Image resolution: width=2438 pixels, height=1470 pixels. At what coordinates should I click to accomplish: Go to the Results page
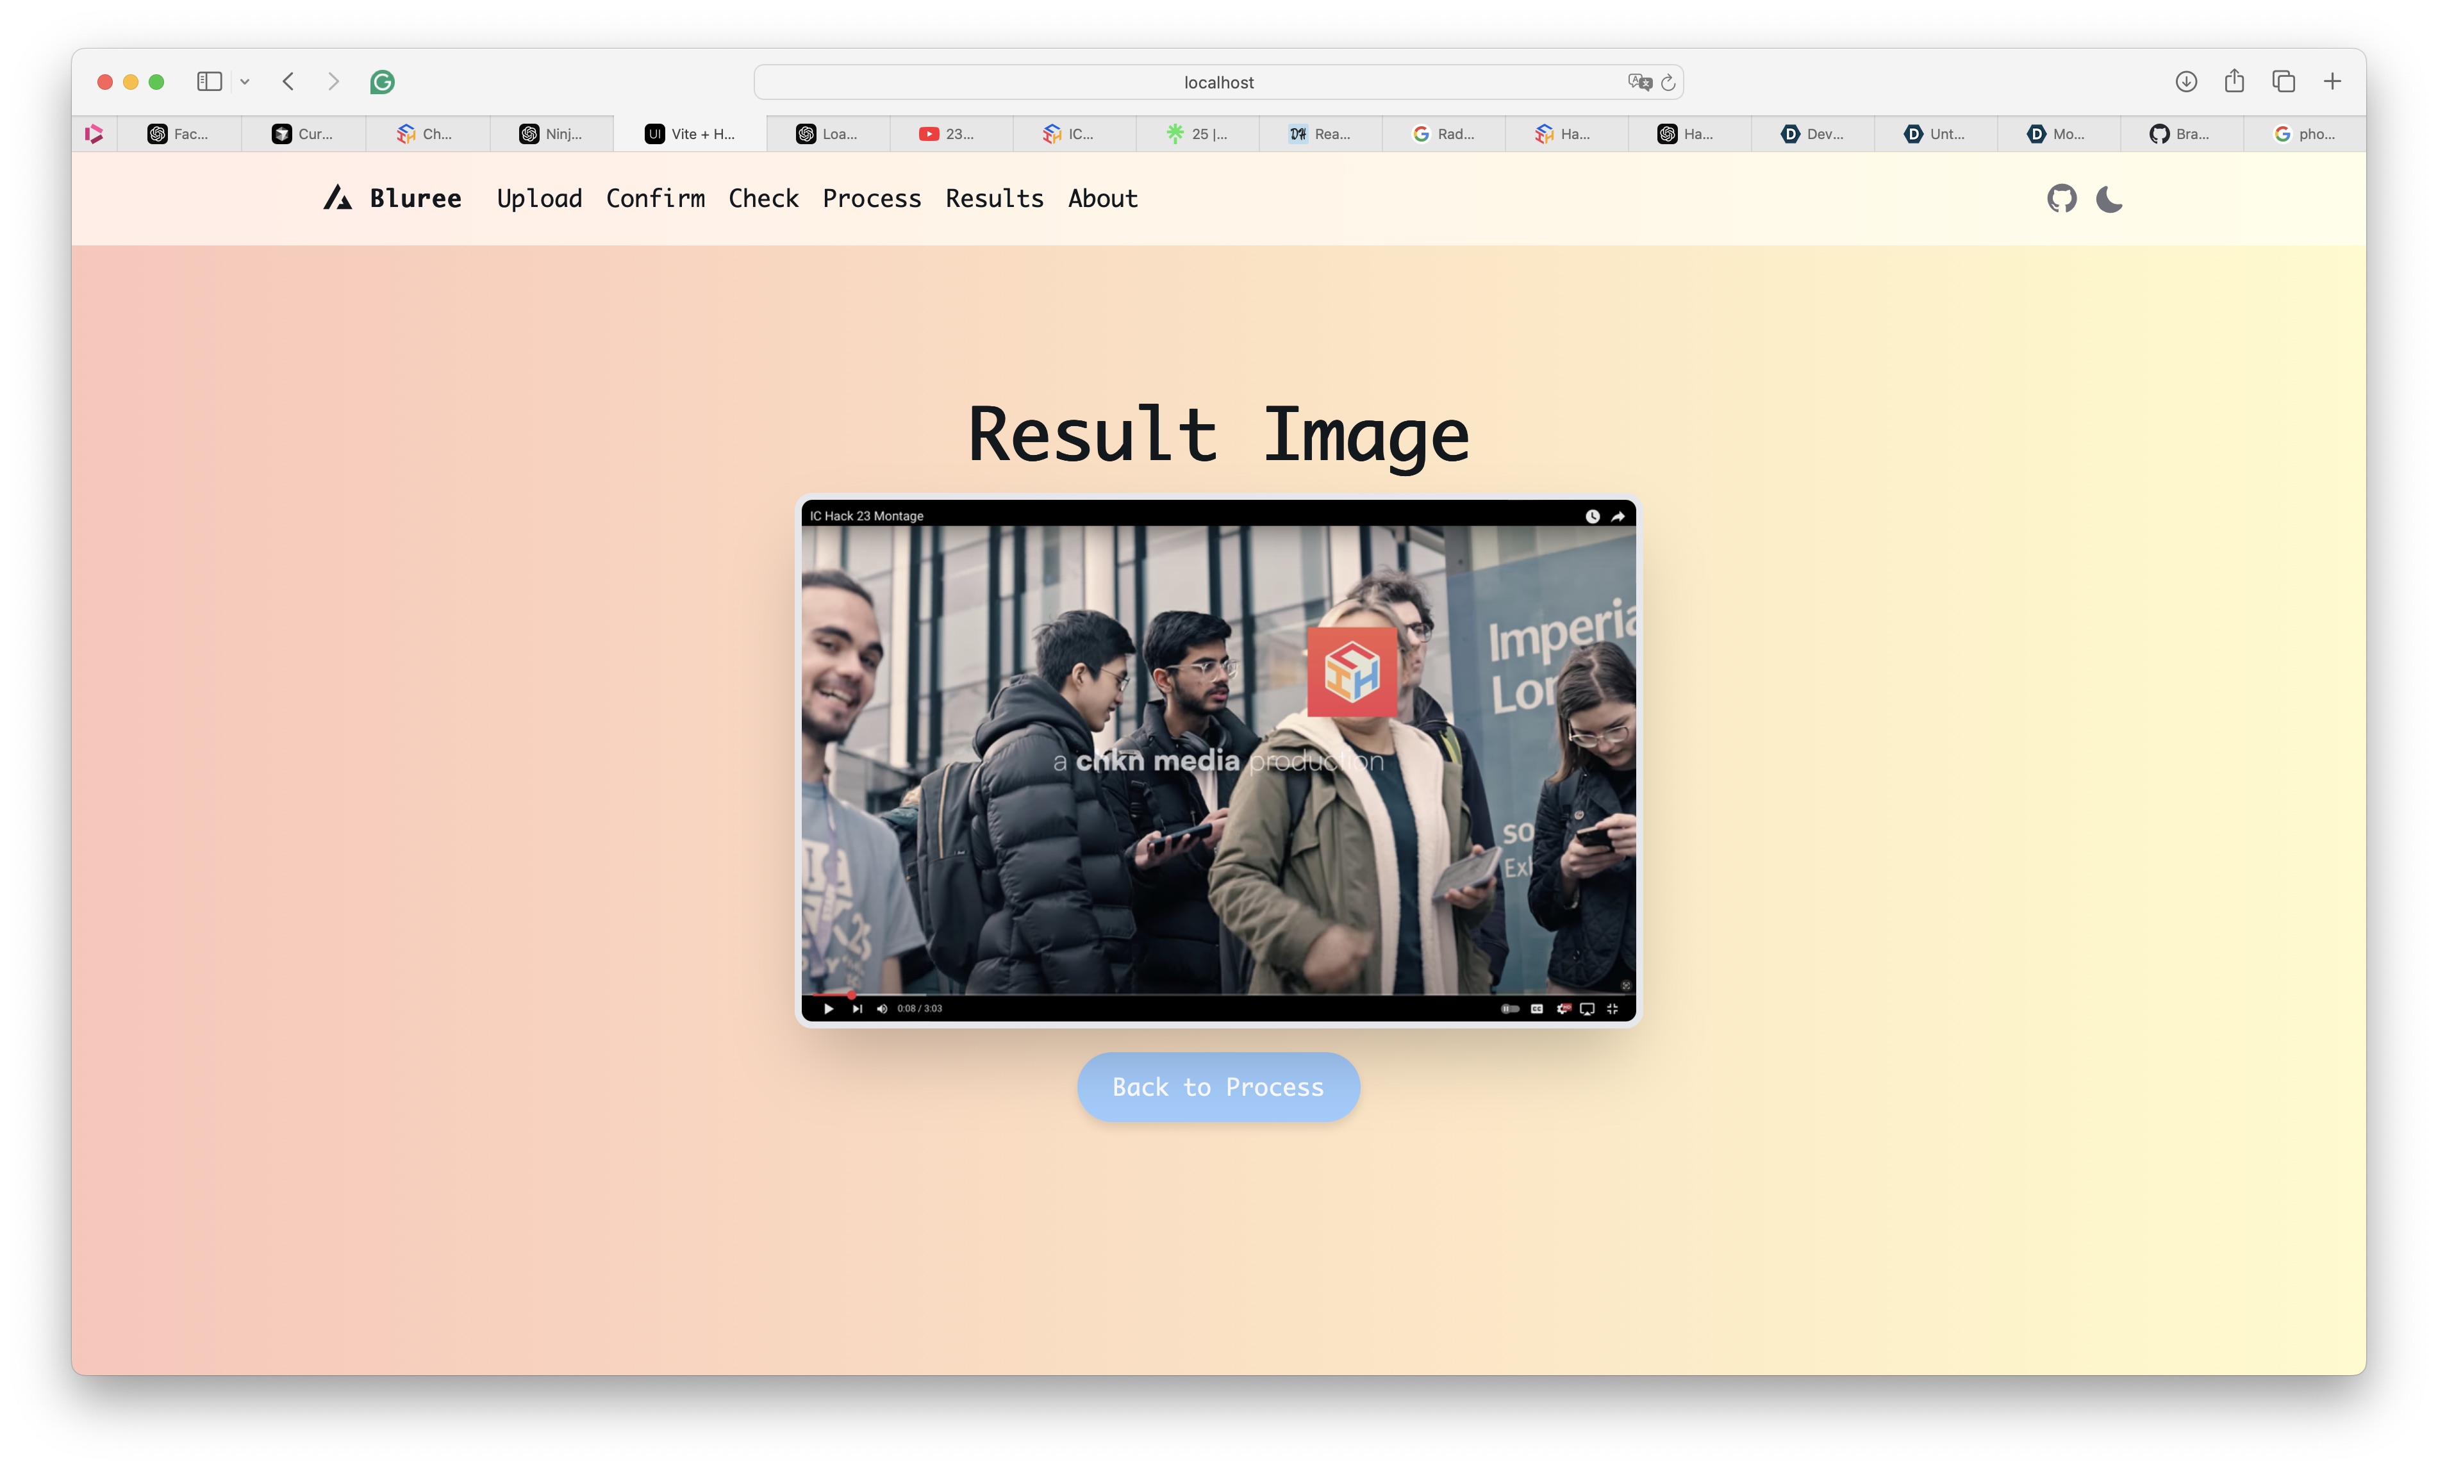(993, 199)
